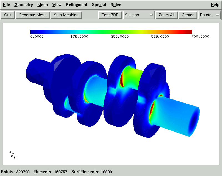Click the Points: 220740 status text

tap(15, 172)
